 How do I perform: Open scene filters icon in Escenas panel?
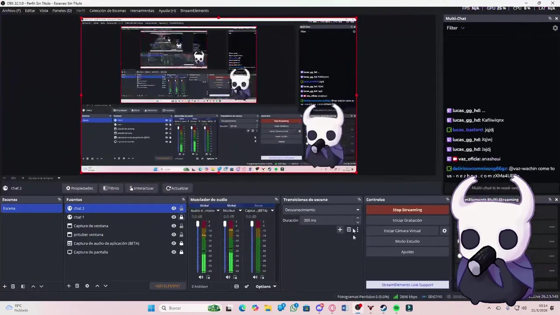point(23,286)
